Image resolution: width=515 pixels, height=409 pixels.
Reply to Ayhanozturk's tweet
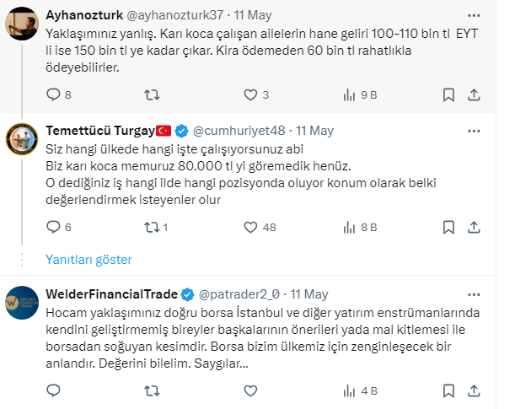53,95
